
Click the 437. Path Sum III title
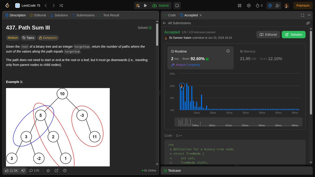28,28
